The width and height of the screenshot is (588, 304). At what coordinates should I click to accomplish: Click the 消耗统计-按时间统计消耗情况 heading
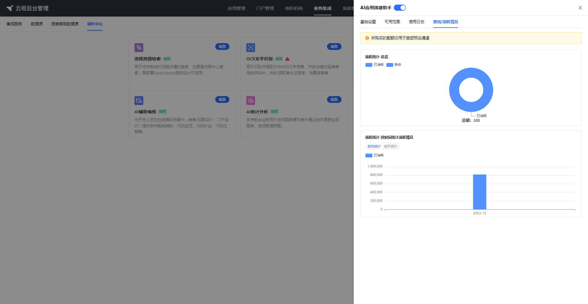389,137
